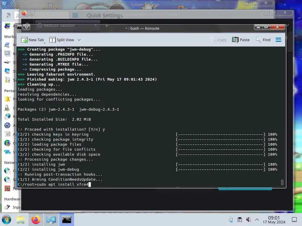302x226 pixels.
Task: Click progress bar for 'installing jwm-debug'
Action: coord(221,169)
